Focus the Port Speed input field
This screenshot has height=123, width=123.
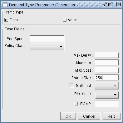[47, 38]
